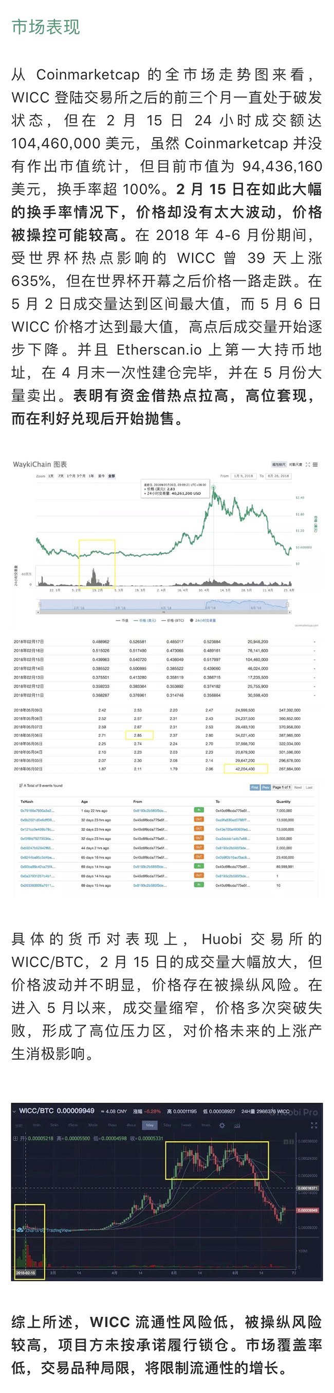
Task: Toggle the 24小时交易量 legend series
Action: pos(202,620)
